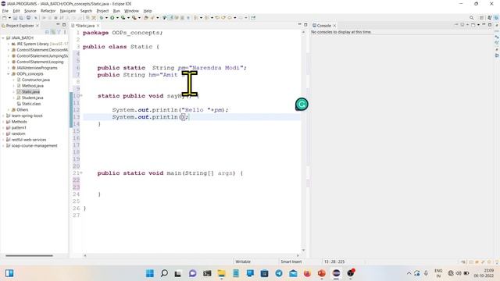Viewport: 500px width, 281px height.
Task: Click the 'Writable' status bar entry
Action: pos(243,261)
